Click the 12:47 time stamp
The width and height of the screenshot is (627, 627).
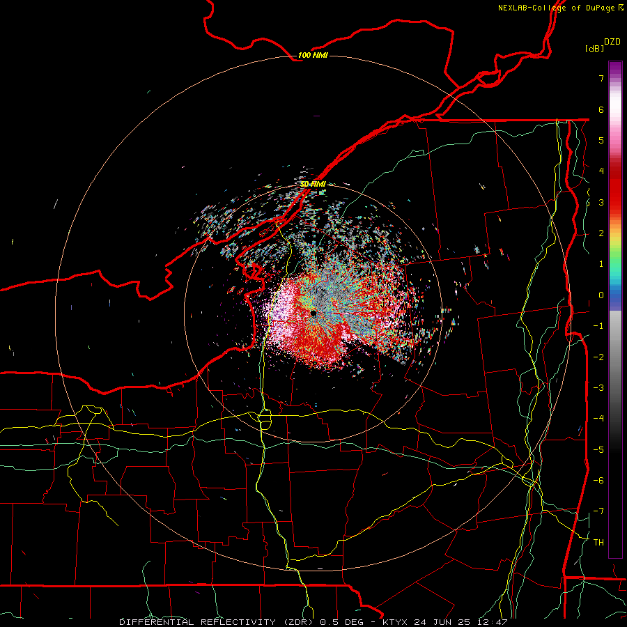(493, 622)
